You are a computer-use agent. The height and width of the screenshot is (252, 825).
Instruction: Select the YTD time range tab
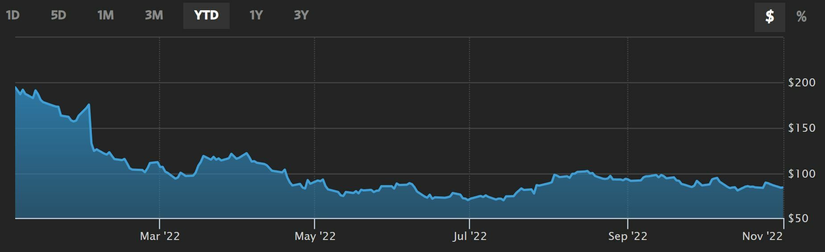(x=206, y=16)
